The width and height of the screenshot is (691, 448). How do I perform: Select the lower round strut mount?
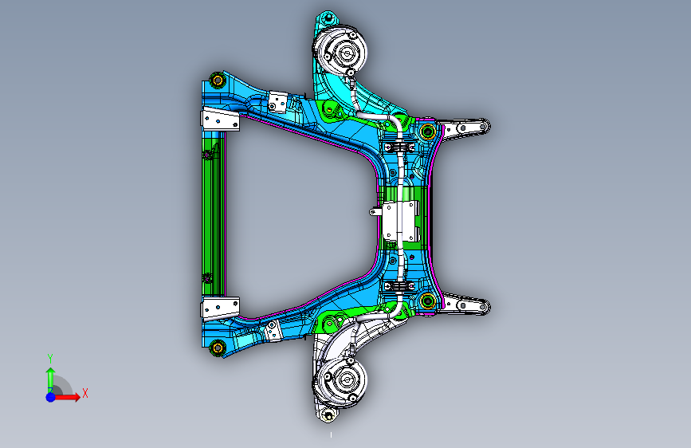pyautogui.click(x=340, y=383)
